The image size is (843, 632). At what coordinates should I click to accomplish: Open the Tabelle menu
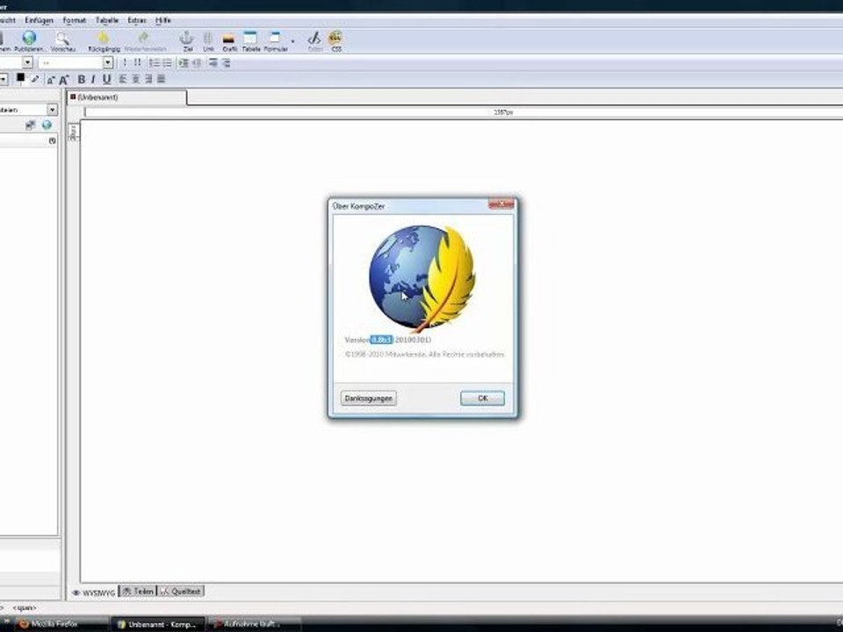(106, 20)
